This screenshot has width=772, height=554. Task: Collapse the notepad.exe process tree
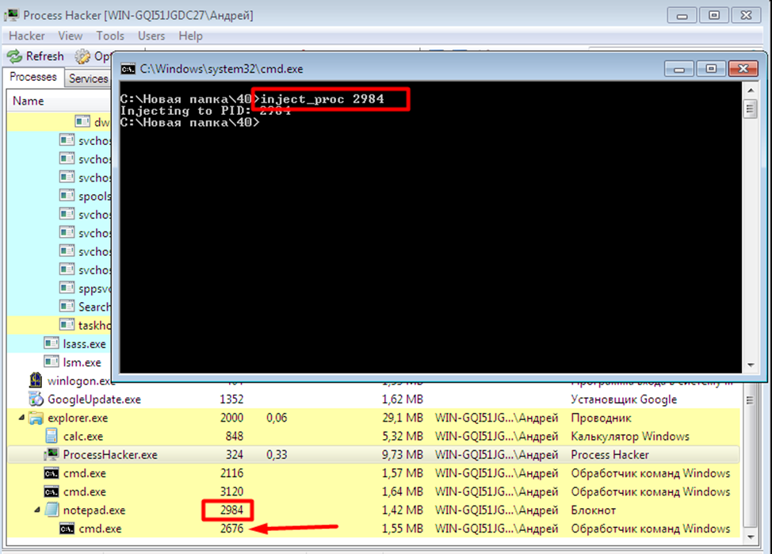[37, 510]
